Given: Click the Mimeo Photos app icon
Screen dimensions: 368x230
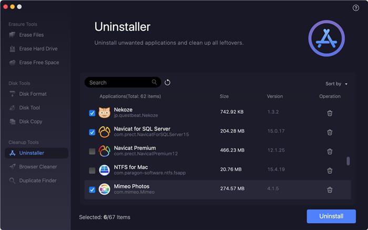Looking at the screenshot, I should coord(105,189).
